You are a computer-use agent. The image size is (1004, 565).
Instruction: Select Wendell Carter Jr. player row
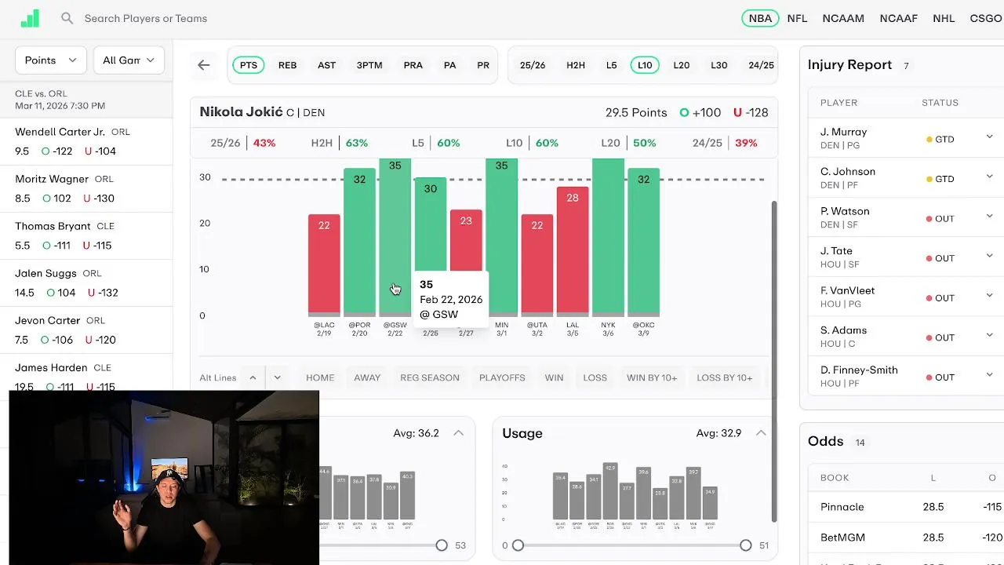pyautogui.click(x=86, y=141)
